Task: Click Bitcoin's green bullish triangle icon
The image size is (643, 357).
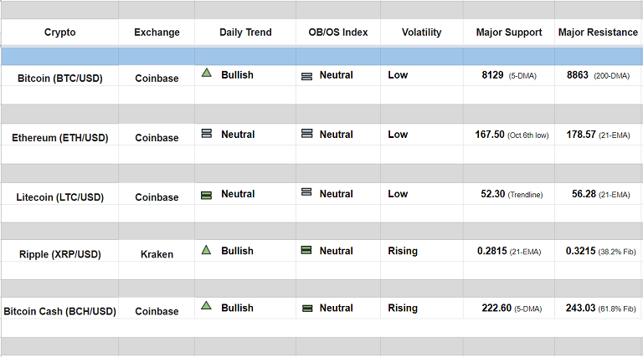Action: 206,73
